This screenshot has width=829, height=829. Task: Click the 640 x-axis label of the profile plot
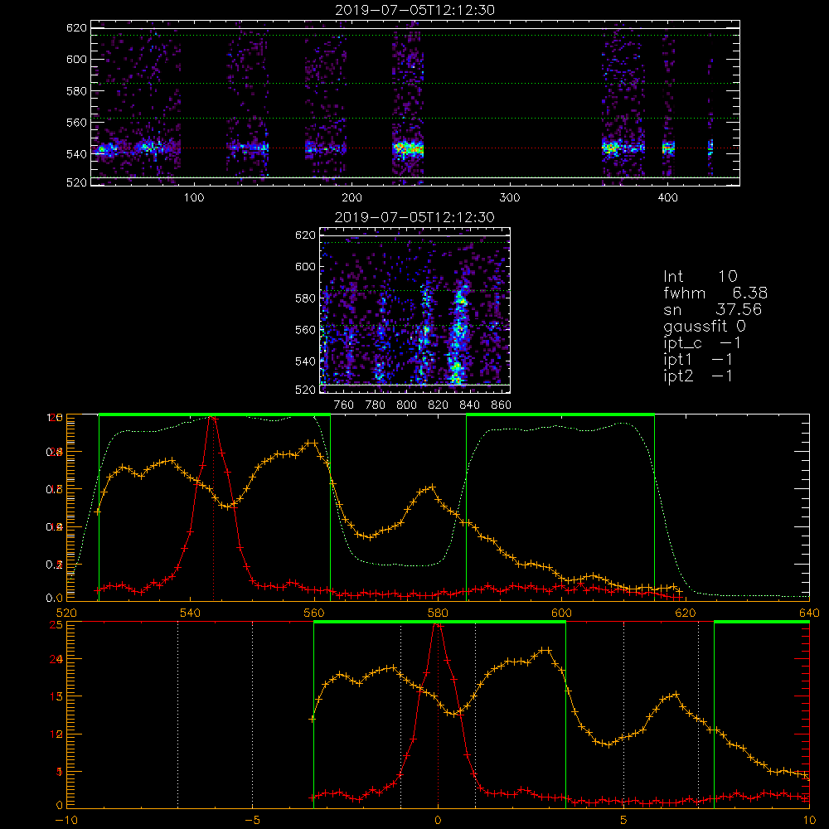tap(809, 613)
